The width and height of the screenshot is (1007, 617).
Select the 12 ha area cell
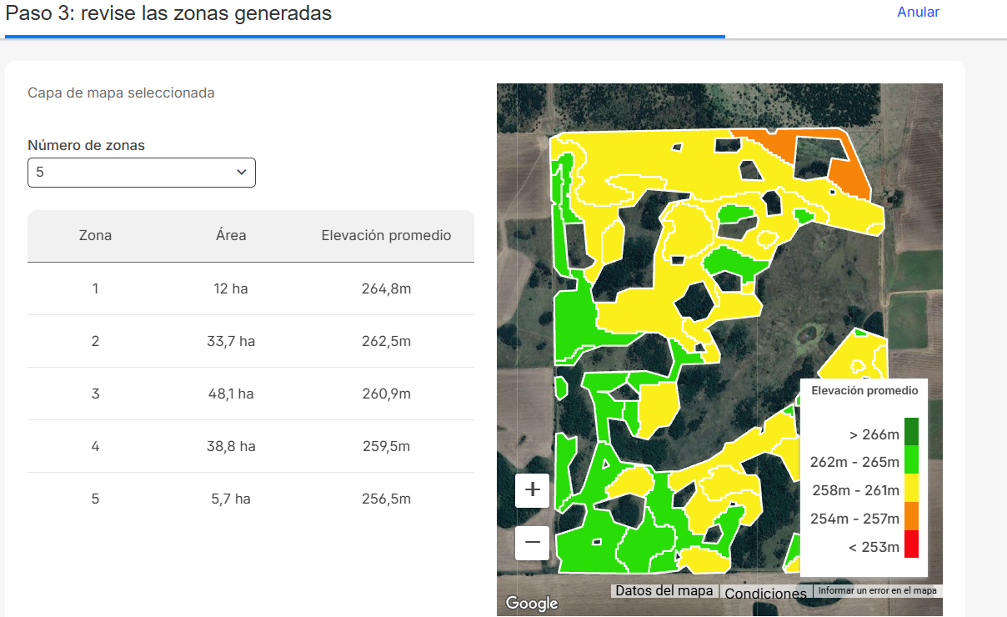click(231, 289)
